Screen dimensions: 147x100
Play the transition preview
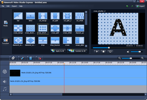pyautogui.click(x=97, y=52)
